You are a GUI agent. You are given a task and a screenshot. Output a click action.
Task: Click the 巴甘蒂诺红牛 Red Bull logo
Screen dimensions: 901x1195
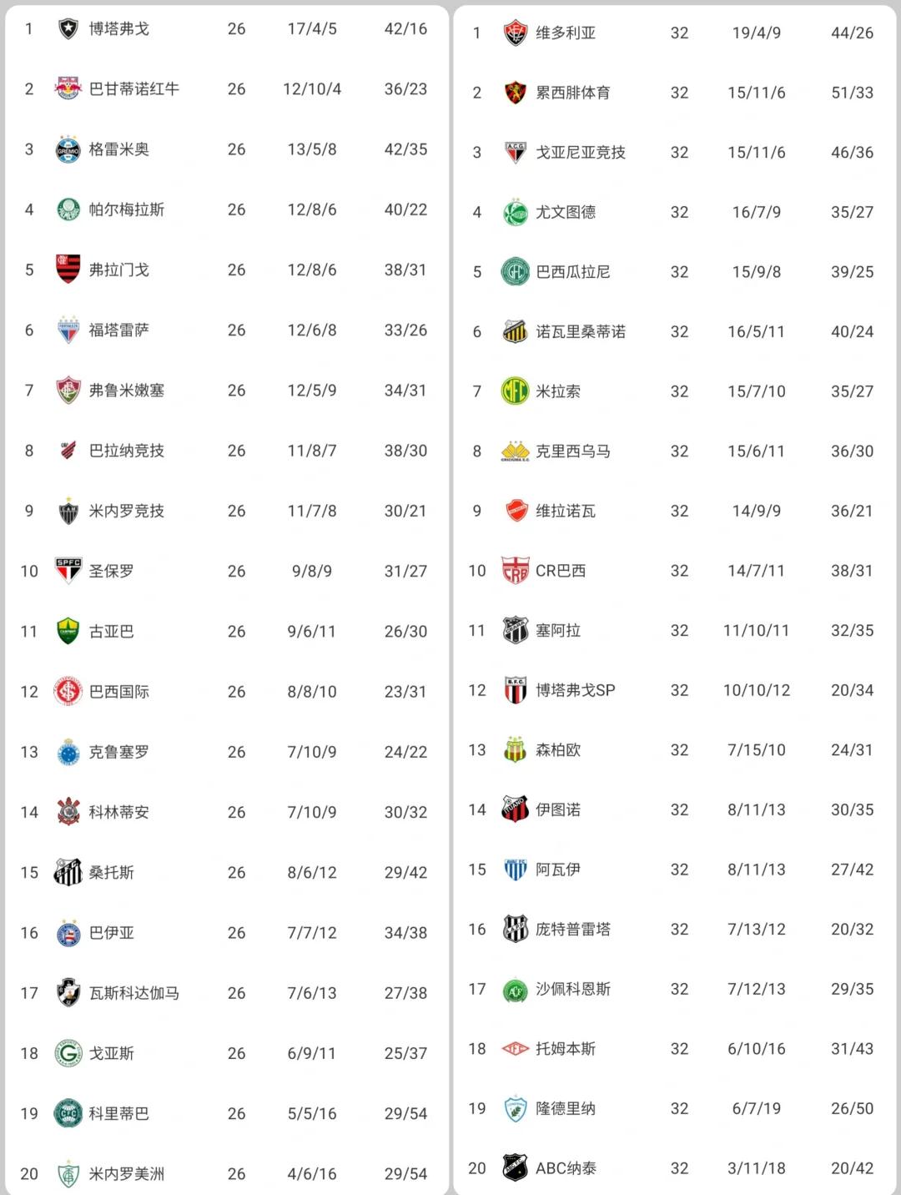[68, 89]
